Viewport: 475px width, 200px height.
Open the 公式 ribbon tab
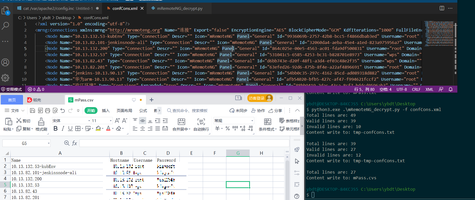pyautogui.click(x=143, y=110)
